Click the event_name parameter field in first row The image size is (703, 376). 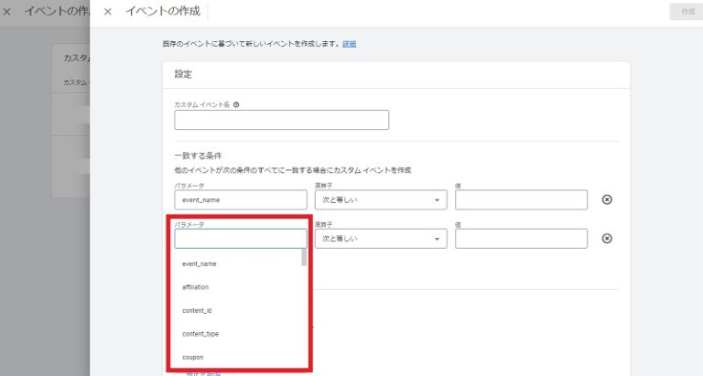[x=240, y=199]
